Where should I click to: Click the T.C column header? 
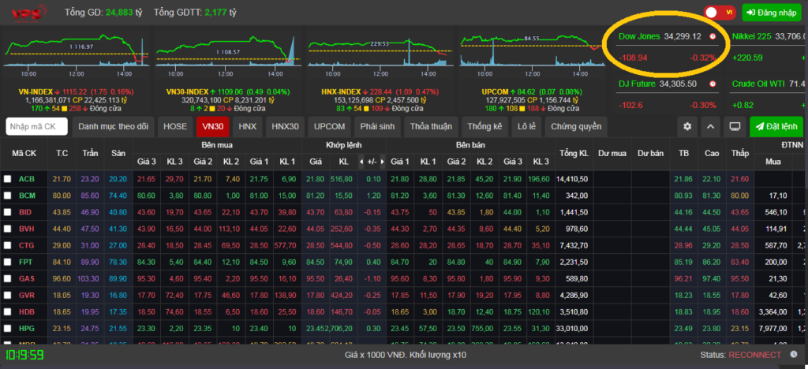tap(62, 154)
